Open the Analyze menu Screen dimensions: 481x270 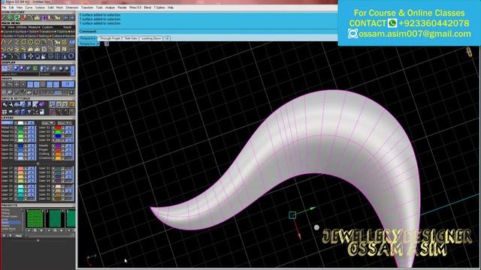click(x=110, y=7)
